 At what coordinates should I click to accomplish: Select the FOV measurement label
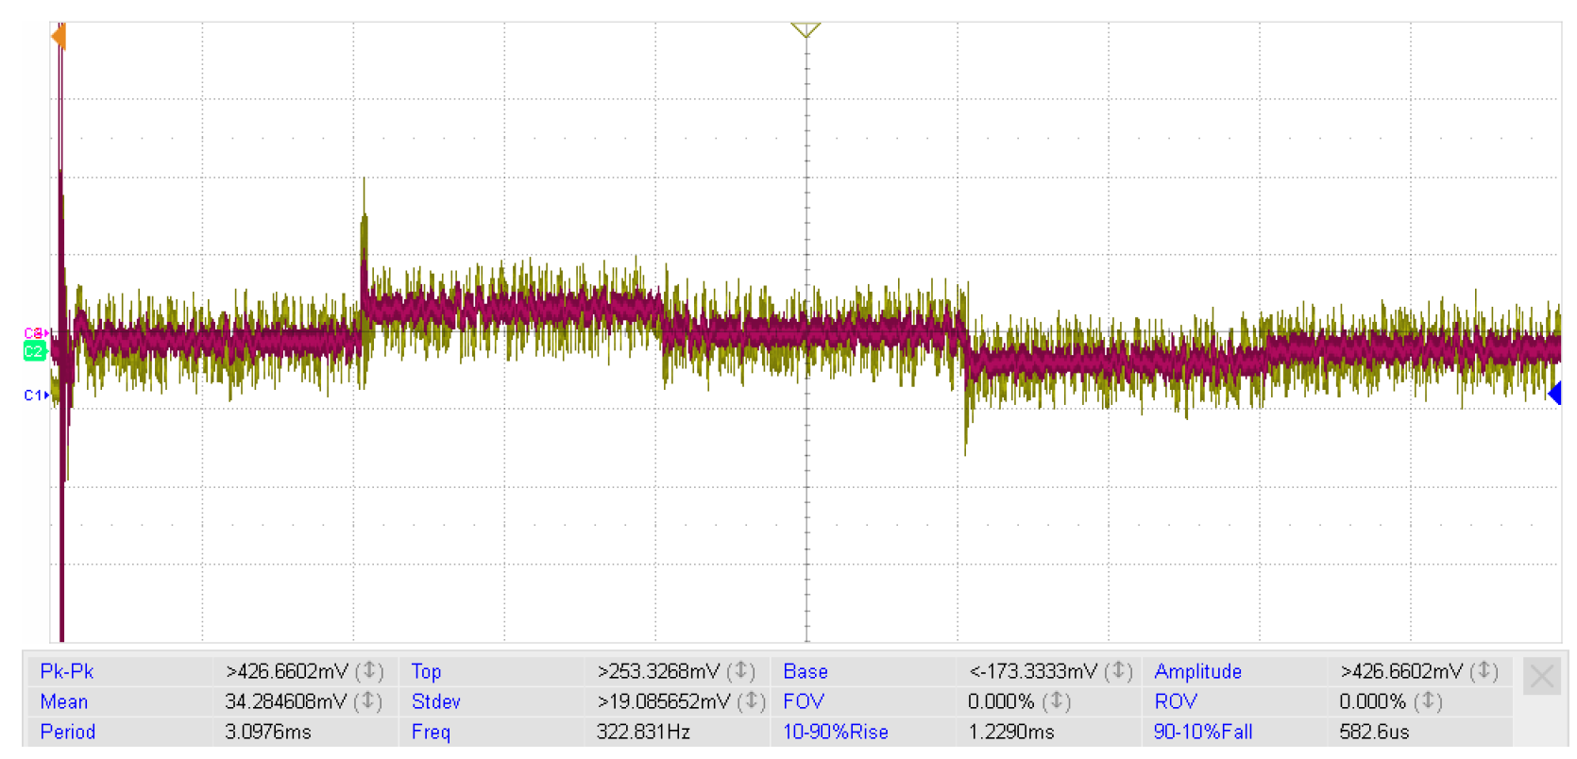pos(804,701)
